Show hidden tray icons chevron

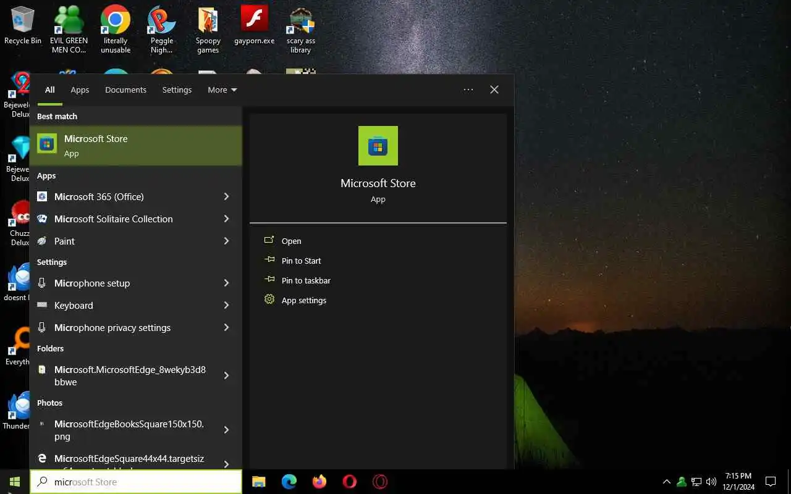click(x=667, y=482)
